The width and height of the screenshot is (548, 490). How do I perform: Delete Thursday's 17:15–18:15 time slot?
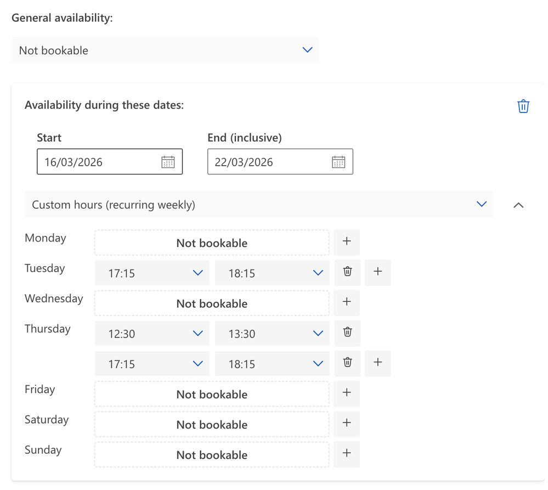pyautogui.click(x=347, y=363)
